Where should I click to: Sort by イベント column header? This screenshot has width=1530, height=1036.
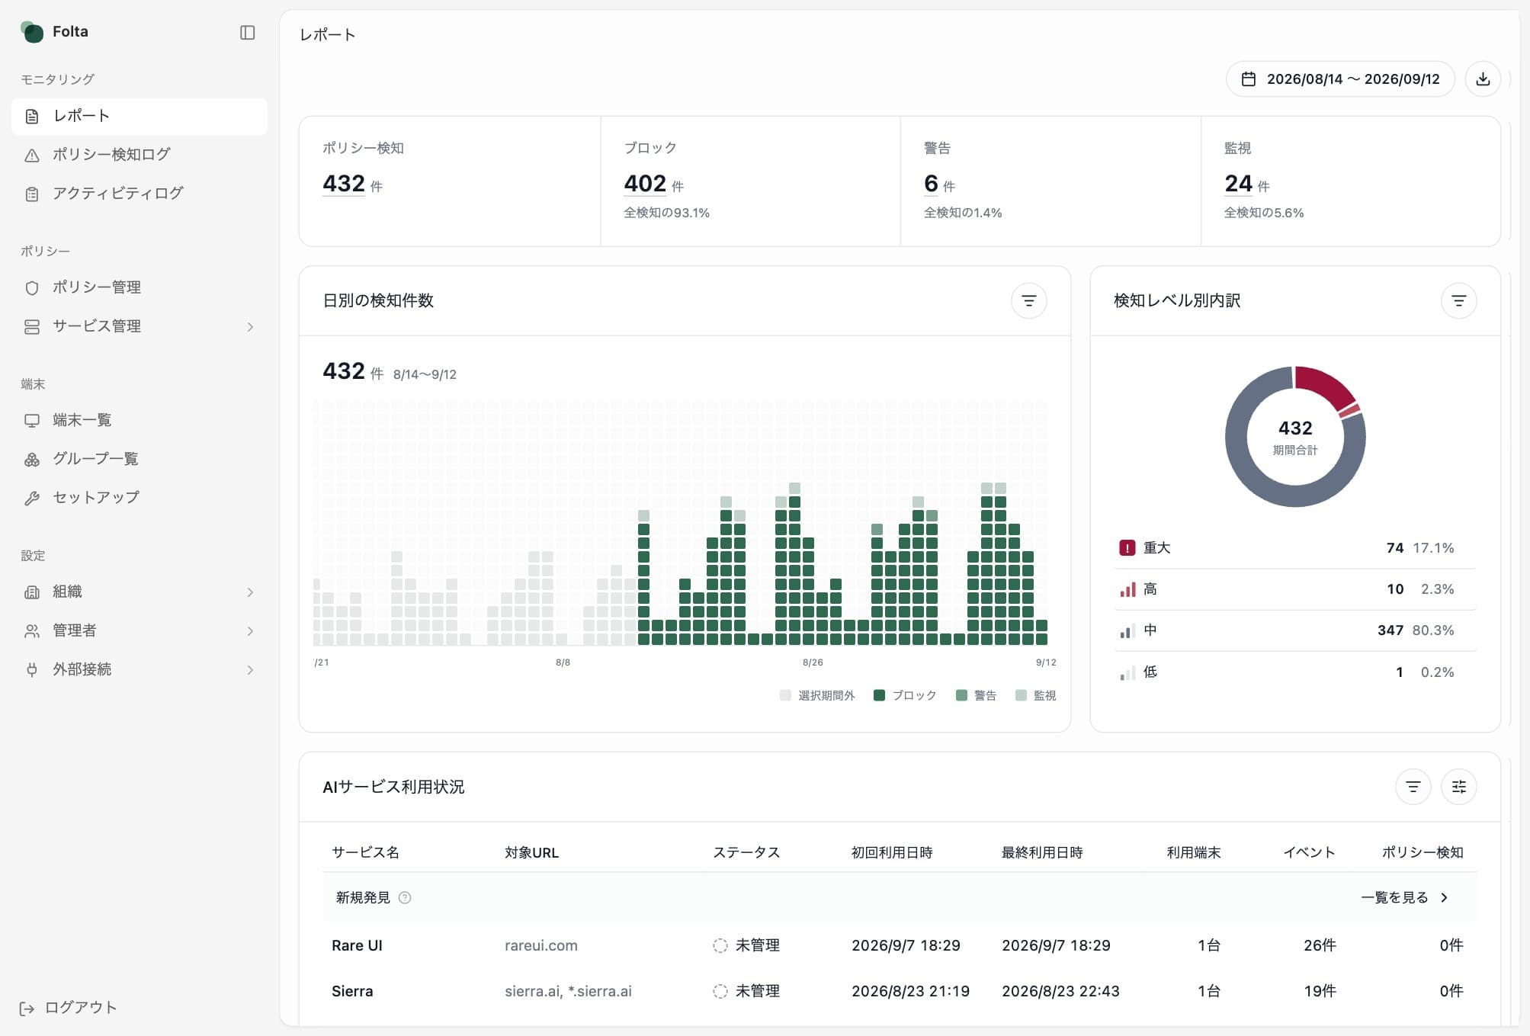[1309, 853]
